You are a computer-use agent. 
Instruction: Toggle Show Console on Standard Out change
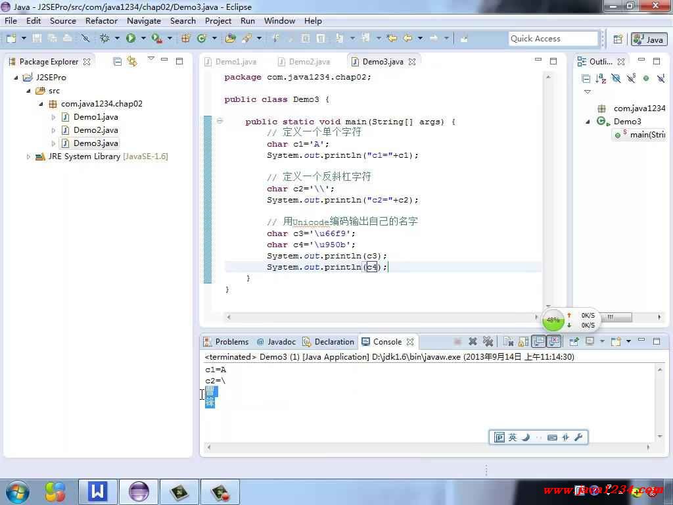pyautogui.click(x=539, y=341)
